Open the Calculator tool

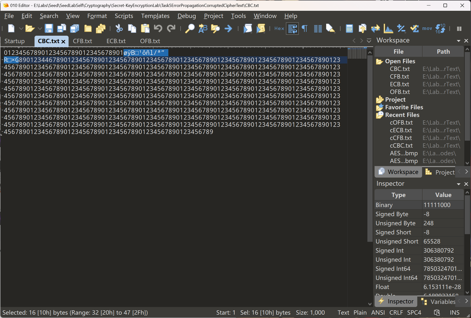(x=350, y=28)
